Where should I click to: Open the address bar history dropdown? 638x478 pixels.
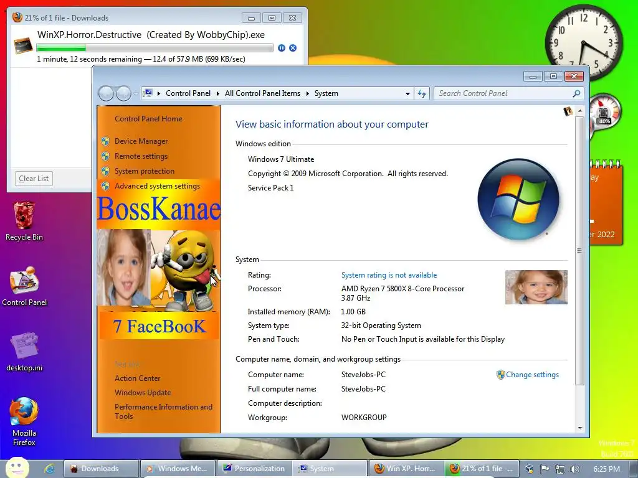coord(407,93)
